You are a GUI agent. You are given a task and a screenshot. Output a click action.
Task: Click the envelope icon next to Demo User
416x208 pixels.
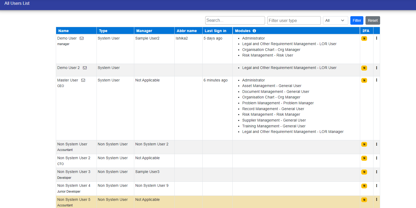click(x=82, y=38)
